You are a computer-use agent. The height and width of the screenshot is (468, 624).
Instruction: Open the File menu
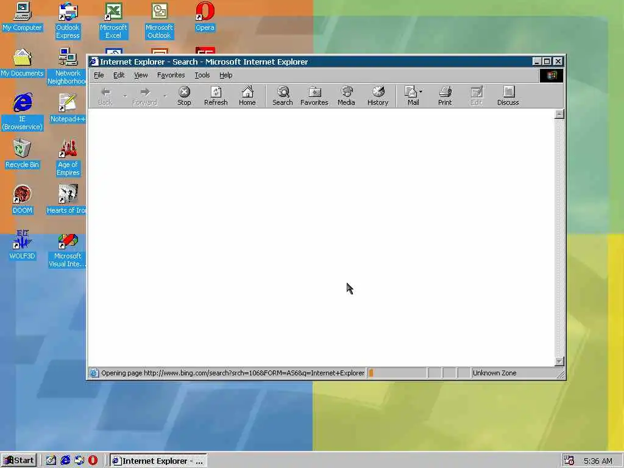[99, 75]
